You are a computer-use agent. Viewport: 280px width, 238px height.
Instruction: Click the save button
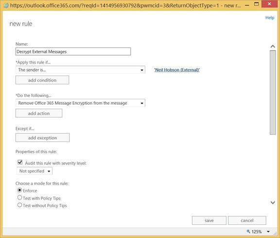209,221
